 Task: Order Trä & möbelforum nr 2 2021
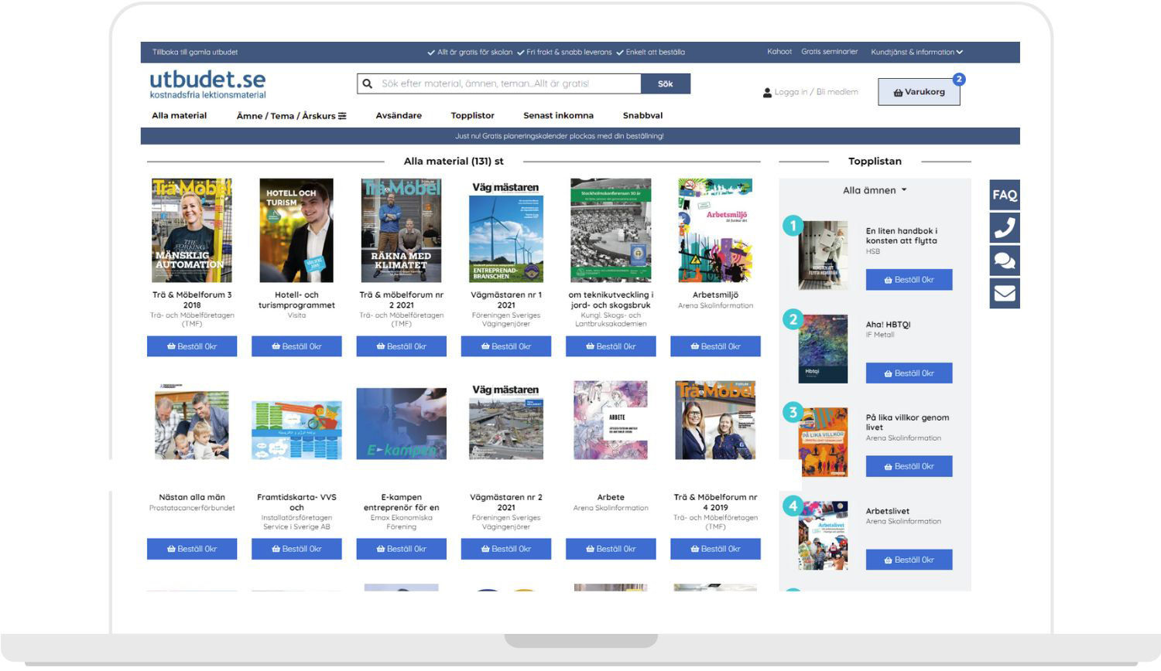(401, 346)
